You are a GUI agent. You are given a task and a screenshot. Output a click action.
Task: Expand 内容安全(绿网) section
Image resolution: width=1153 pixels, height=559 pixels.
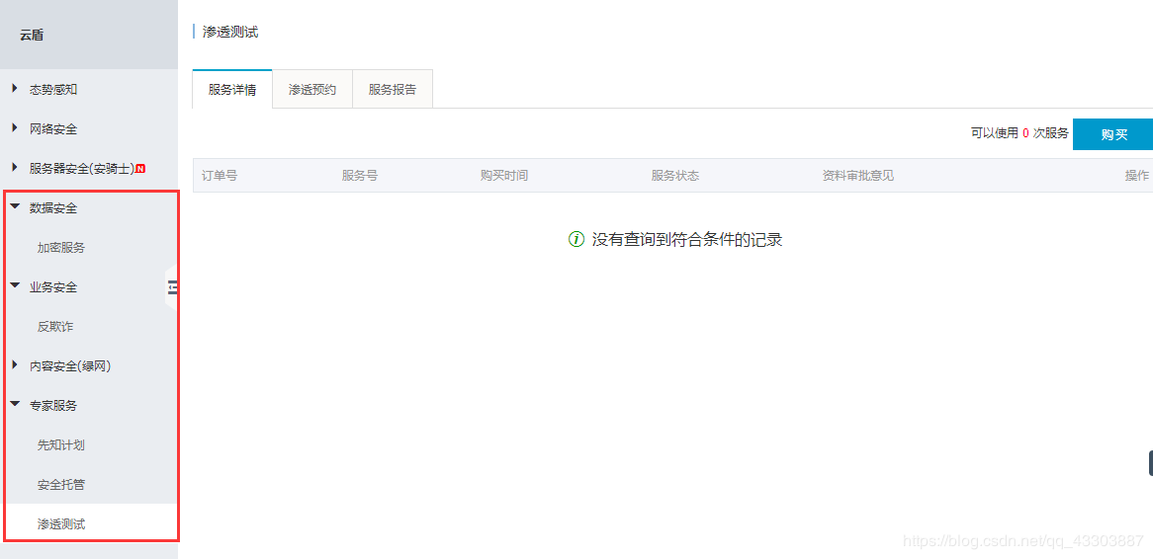(15, 365)
